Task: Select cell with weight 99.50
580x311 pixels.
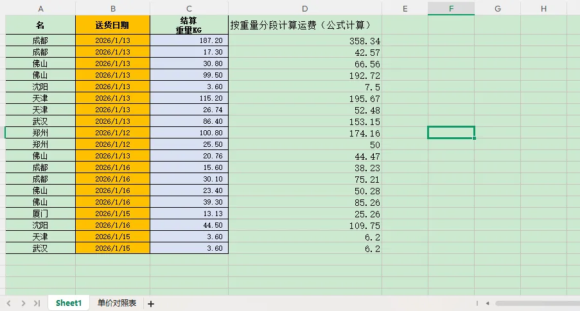Action: [x=189, y=75]
